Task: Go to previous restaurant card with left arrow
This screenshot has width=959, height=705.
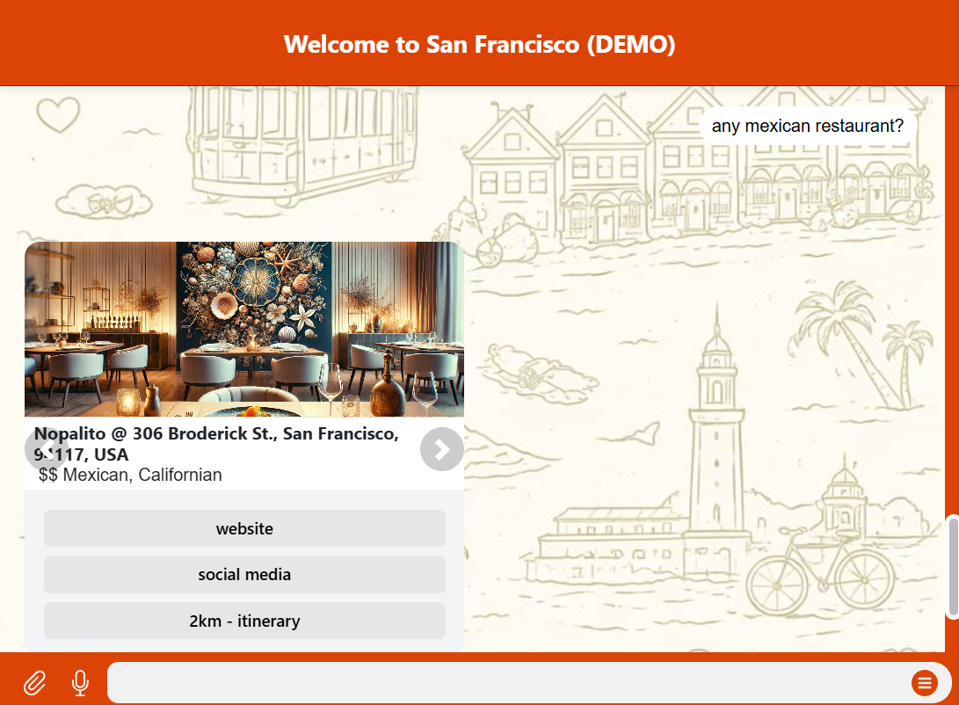Action: click(40, 449)
